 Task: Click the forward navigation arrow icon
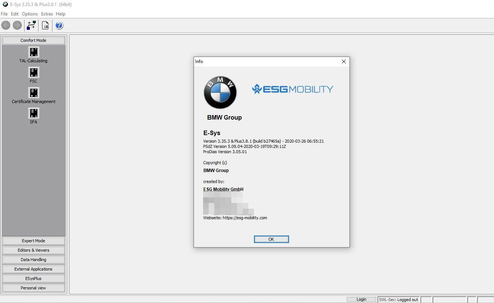click(17, 25)
